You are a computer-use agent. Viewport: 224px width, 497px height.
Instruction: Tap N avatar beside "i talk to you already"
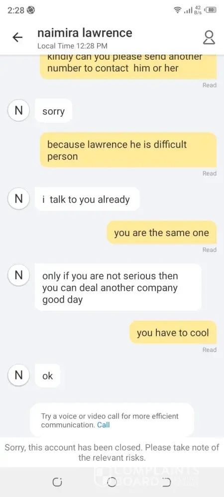19,199
